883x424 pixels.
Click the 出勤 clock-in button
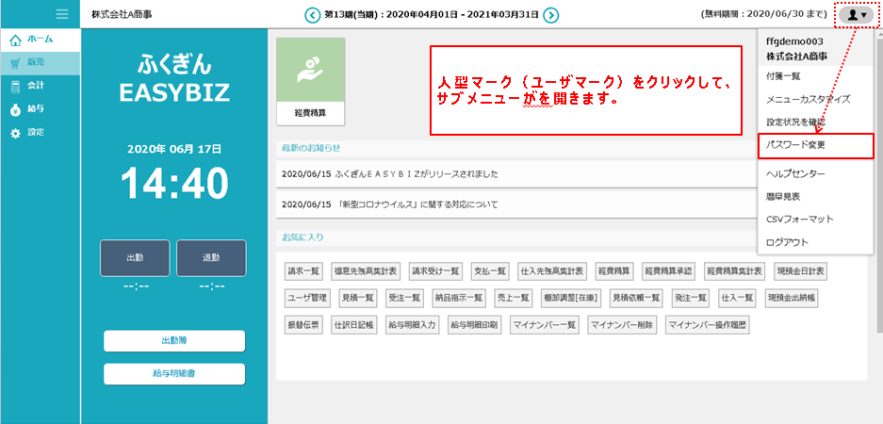point(135,258)
